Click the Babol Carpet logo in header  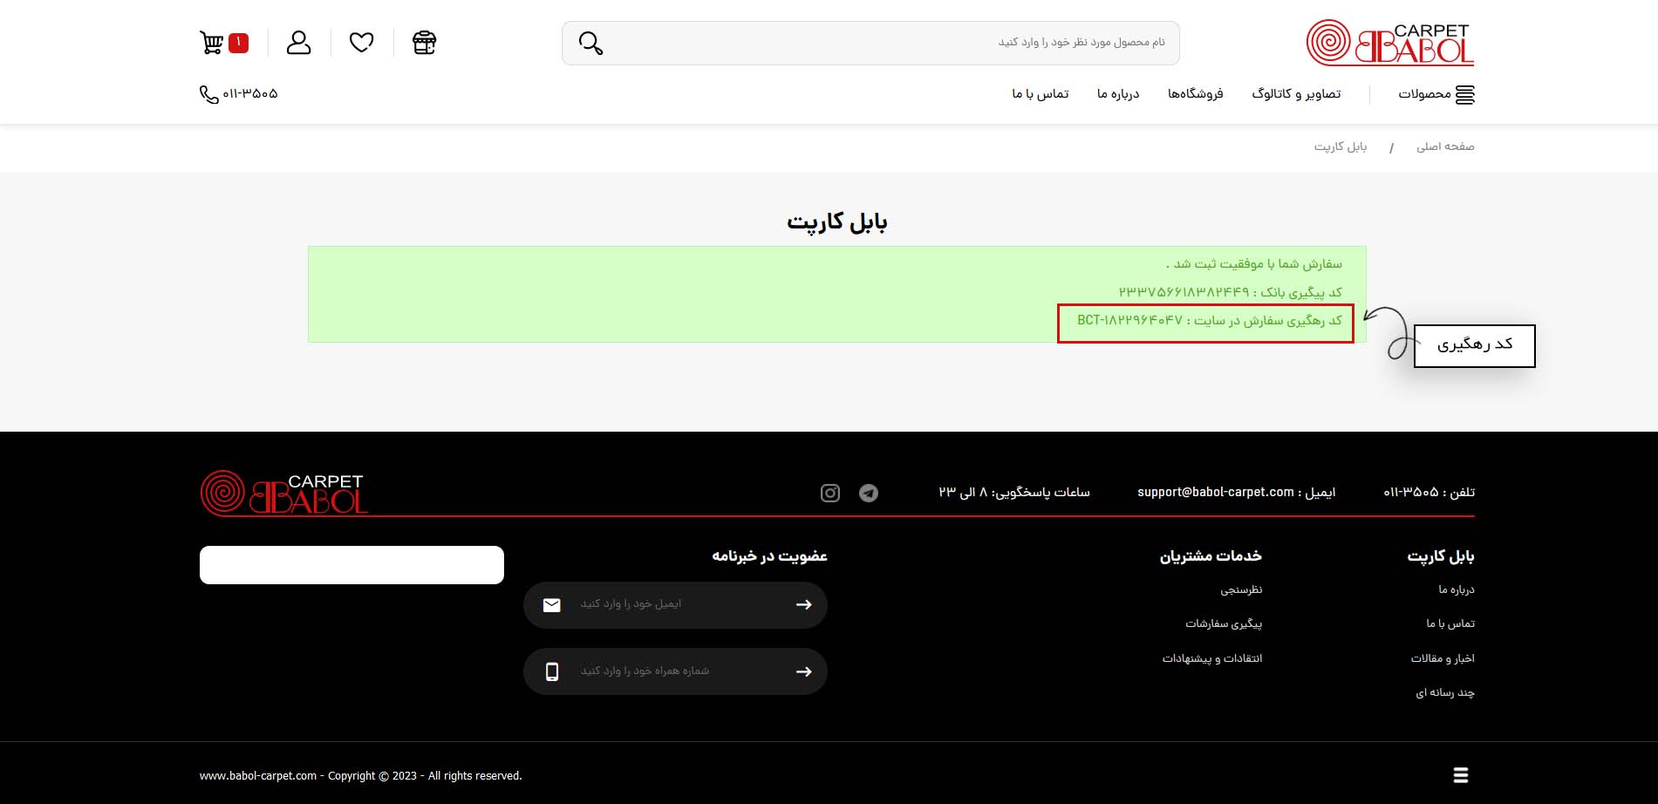(x=1390, y=43)
